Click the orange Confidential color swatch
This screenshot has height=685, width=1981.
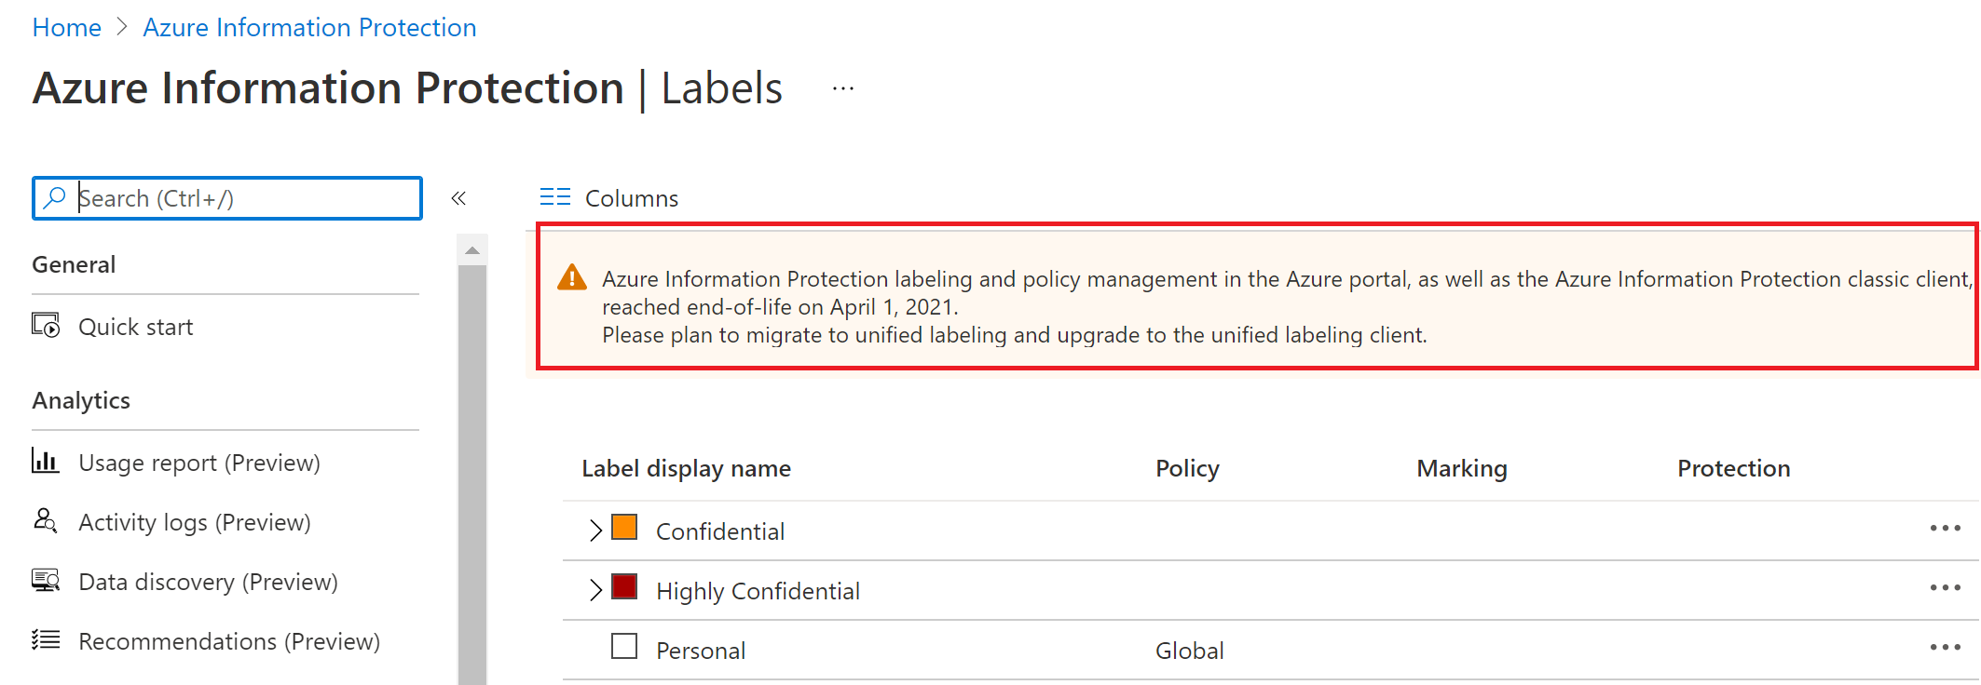[624, 528]
